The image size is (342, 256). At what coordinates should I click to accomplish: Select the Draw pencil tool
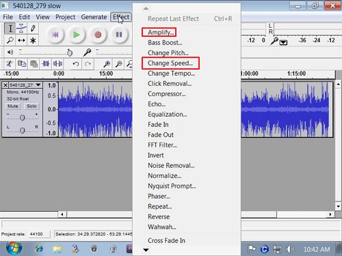[33, 29]
